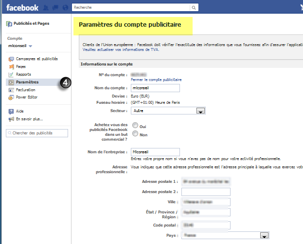Click the En savoir plus megaphone icon

[x=11, y=119]
